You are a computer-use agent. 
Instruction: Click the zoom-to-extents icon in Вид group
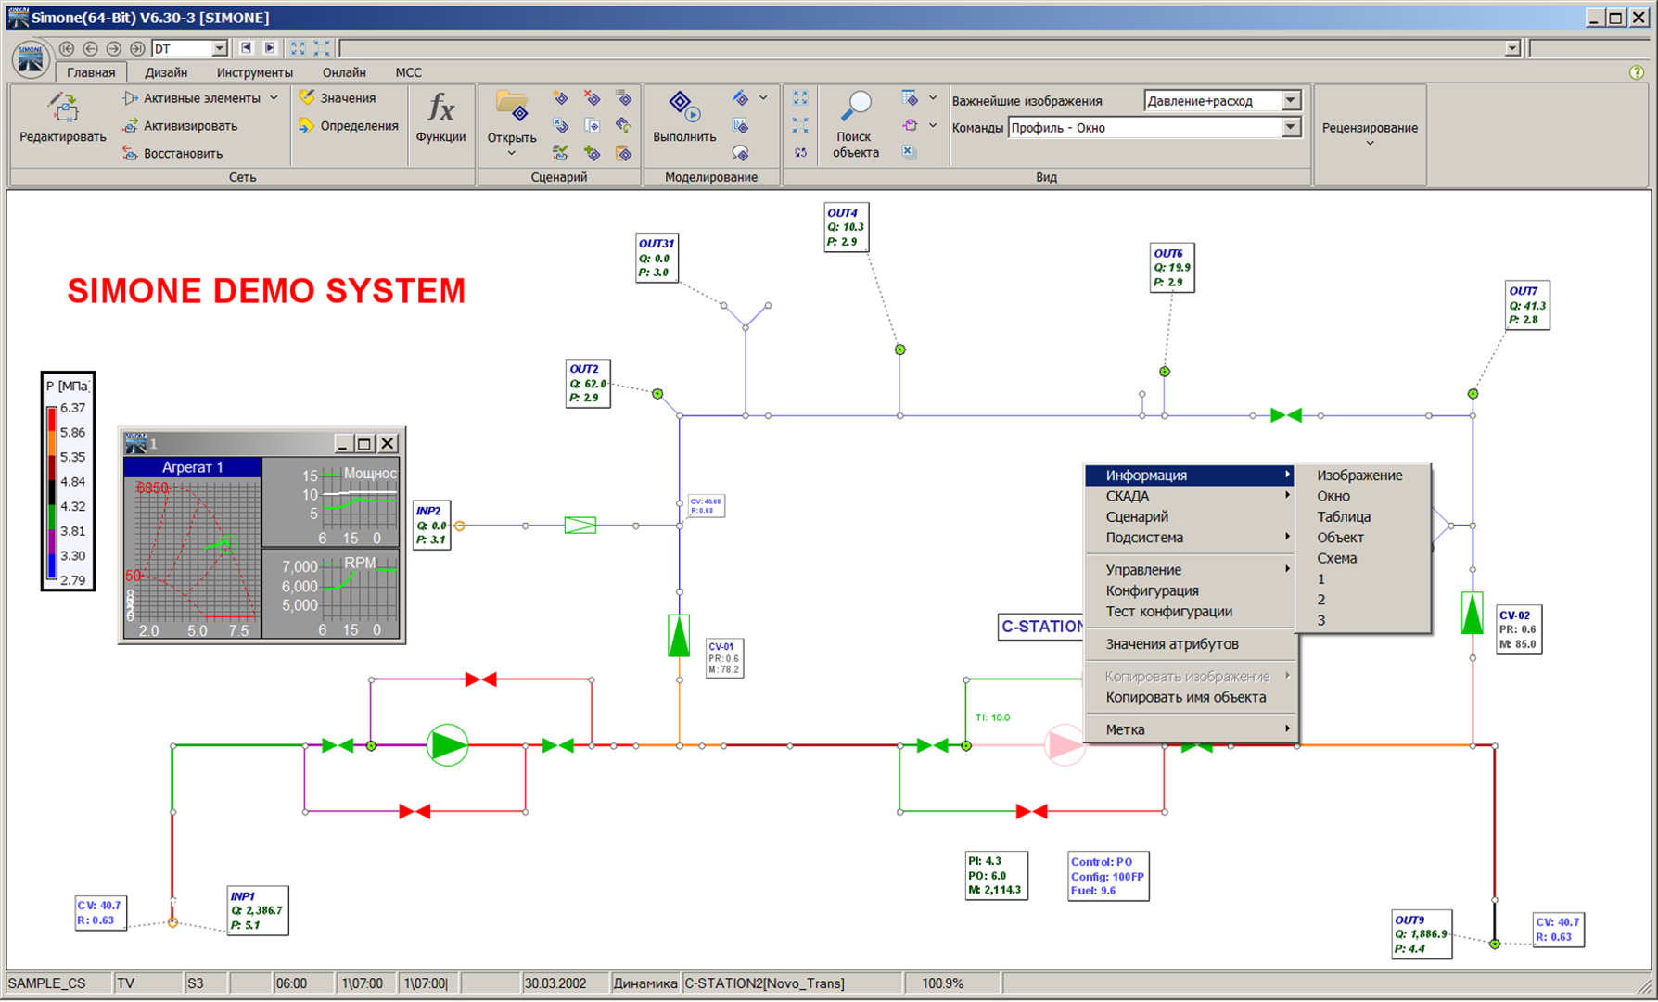(x=800, y=98)
